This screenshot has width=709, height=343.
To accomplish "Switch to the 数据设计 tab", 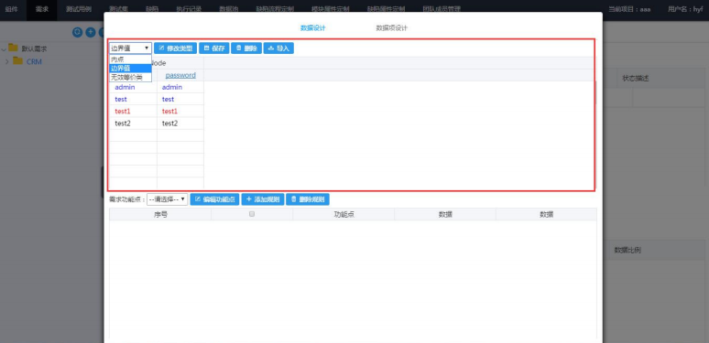I will (x=313, y=28).
